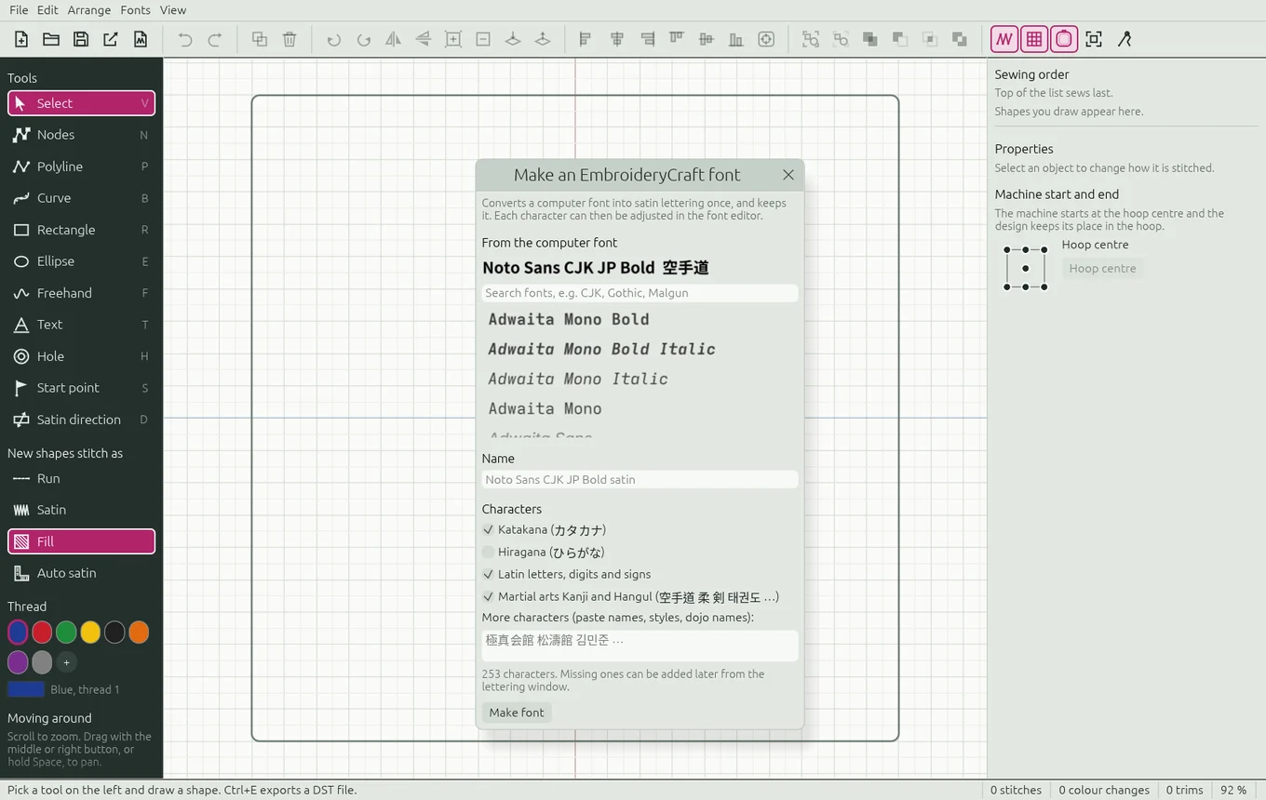Select the Hole tool
This screenshot has width=1266, height=800.
(x=81, y=356)
